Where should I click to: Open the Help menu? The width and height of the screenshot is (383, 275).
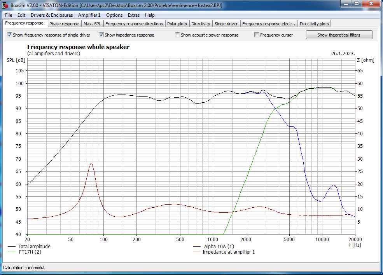(x=150, y=15)
